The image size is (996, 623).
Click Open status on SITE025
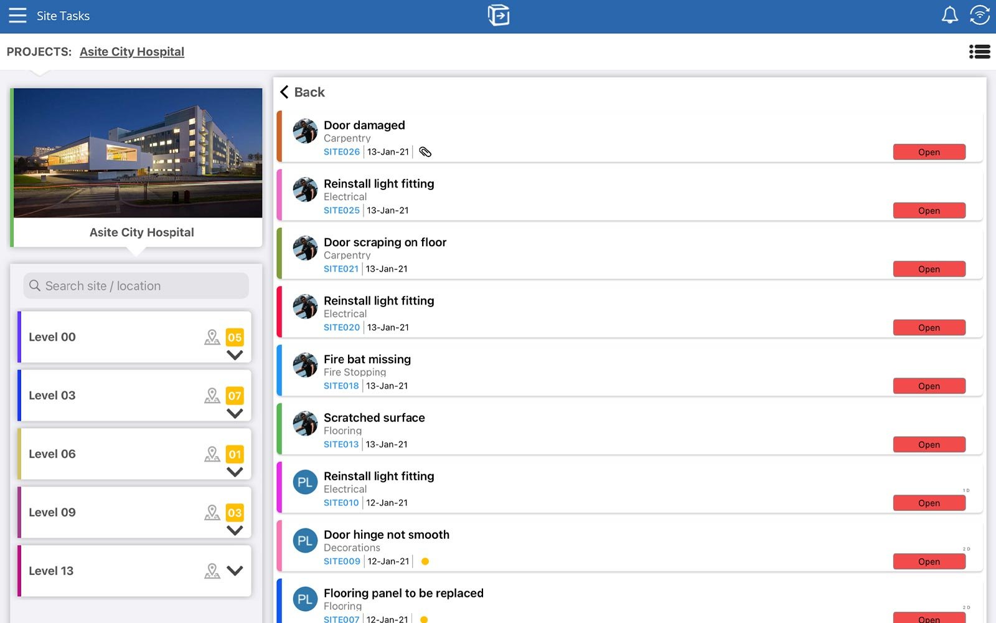929,211
